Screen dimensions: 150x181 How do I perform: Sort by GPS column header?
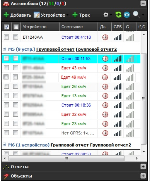point(118,27)
